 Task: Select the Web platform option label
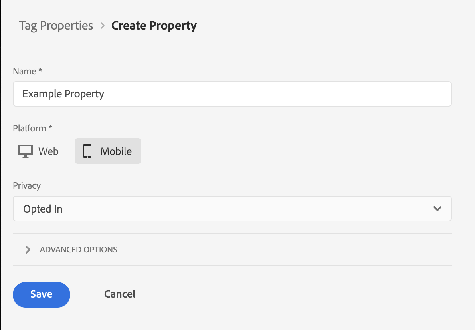tap(48, 151)
